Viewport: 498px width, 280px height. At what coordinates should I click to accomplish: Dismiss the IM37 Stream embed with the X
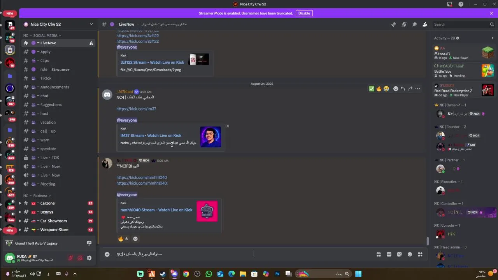pos(228,126)
